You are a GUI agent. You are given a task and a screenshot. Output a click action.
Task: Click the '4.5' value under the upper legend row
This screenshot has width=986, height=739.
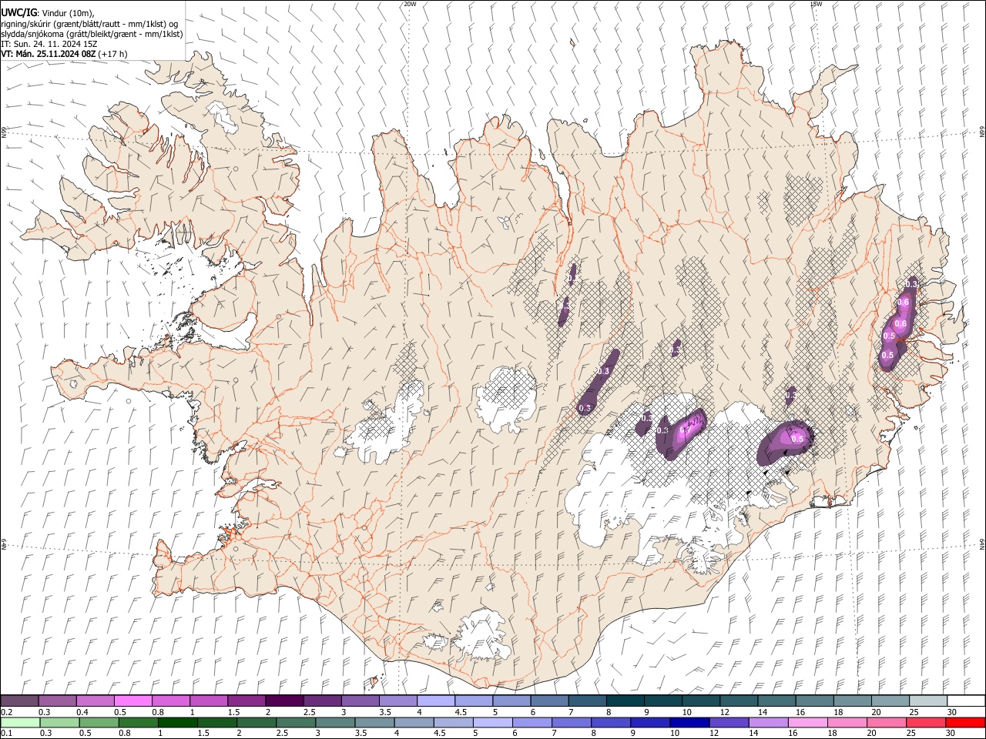click(461, 712)
